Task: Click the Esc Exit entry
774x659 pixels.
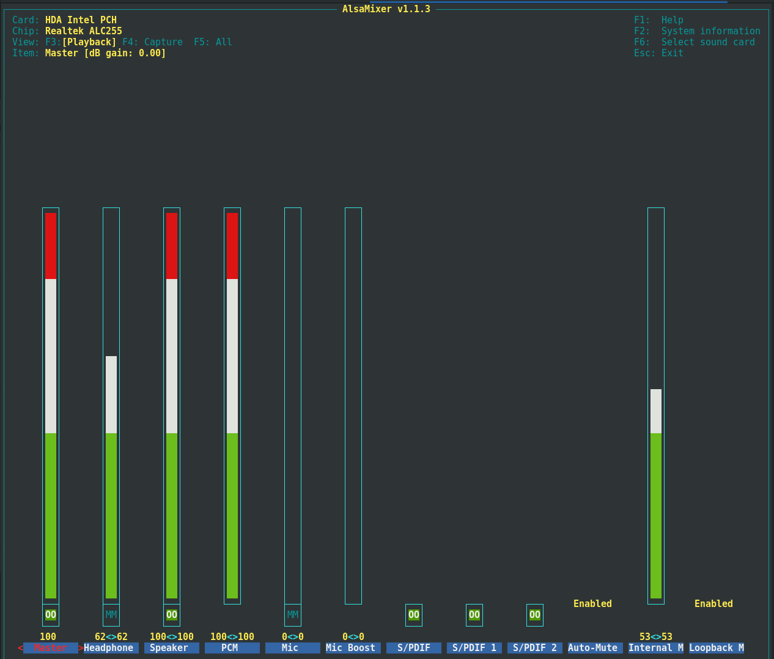Action: tap(658, 53)
